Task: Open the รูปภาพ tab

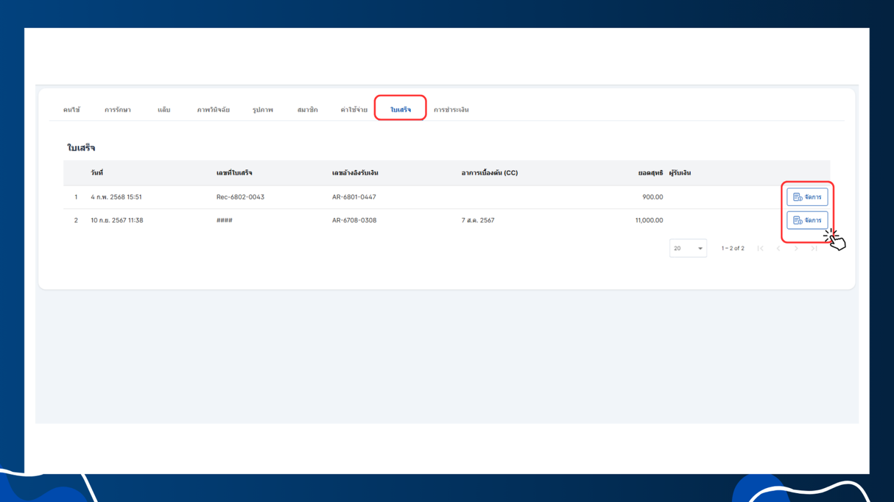Action: click(262, 110)
